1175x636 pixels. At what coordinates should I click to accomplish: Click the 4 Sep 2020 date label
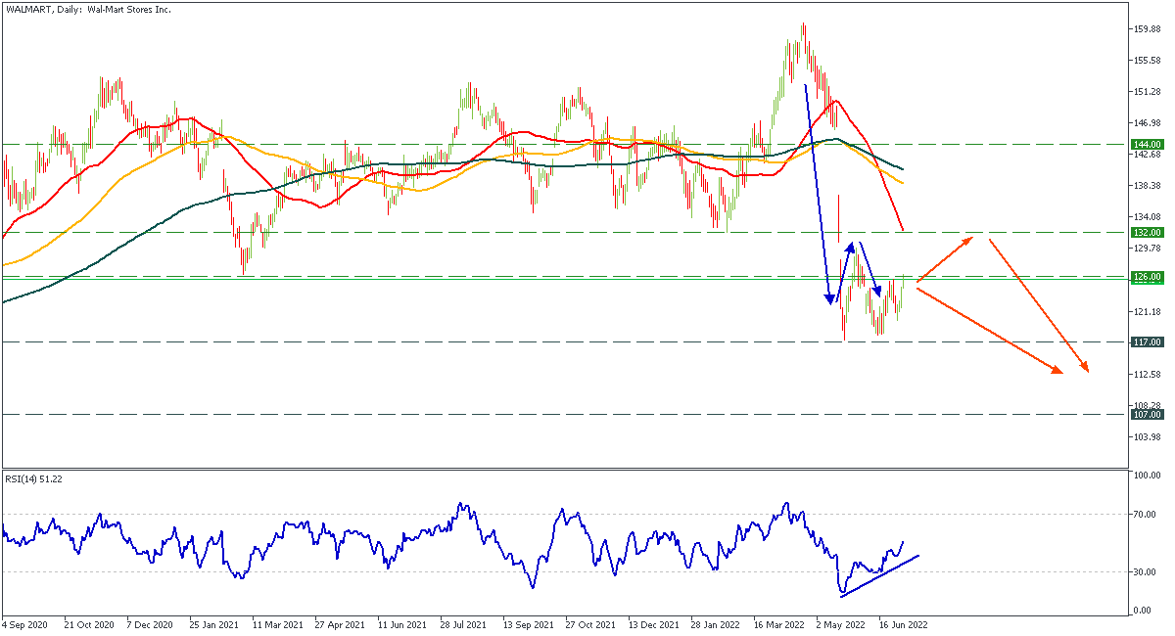tap(25, 622)
